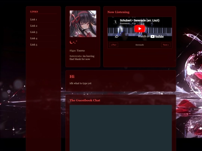202x151 pixels.
Task: Open Link 2 in sidebar
Action: (34, 26)
